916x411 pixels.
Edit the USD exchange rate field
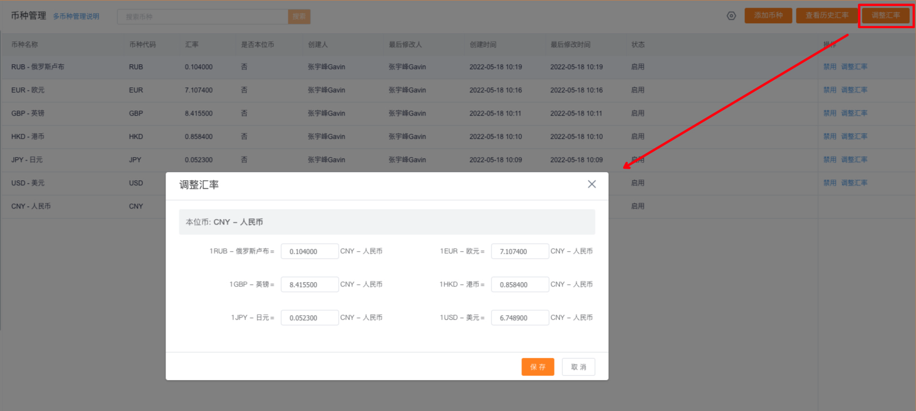click(520, 318)
